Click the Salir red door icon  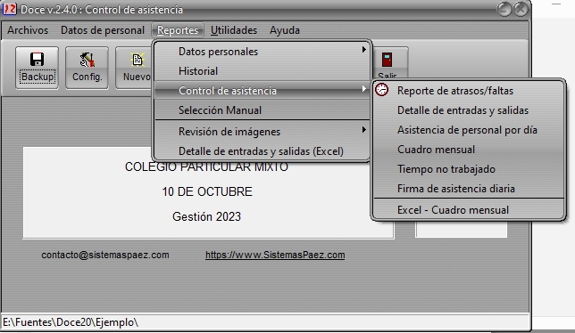(x=387, y=60)
